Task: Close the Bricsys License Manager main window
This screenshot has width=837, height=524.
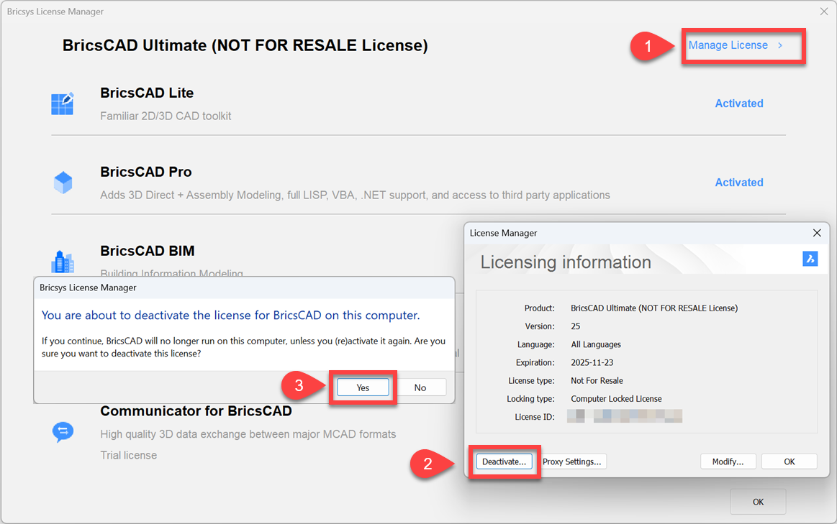Action: (x=823, y=12)
